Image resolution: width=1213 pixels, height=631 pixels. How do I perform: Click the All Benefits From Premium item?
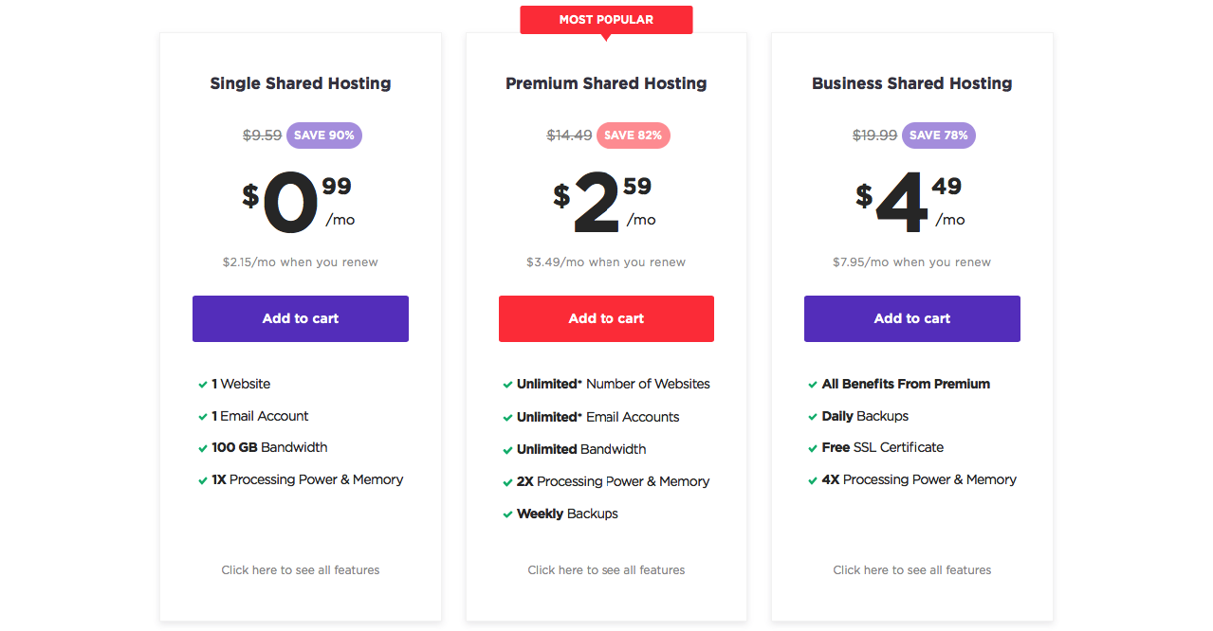click(x=906, y=384)
